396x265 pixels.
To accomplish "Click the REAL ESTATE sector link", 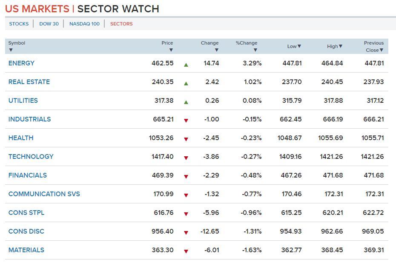I will pos(29,82).
